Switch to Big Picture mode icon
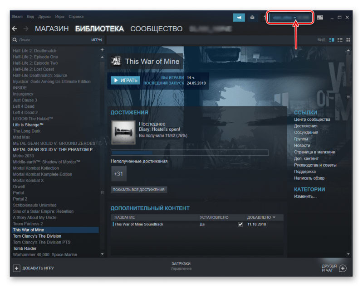 coord(320,17)
